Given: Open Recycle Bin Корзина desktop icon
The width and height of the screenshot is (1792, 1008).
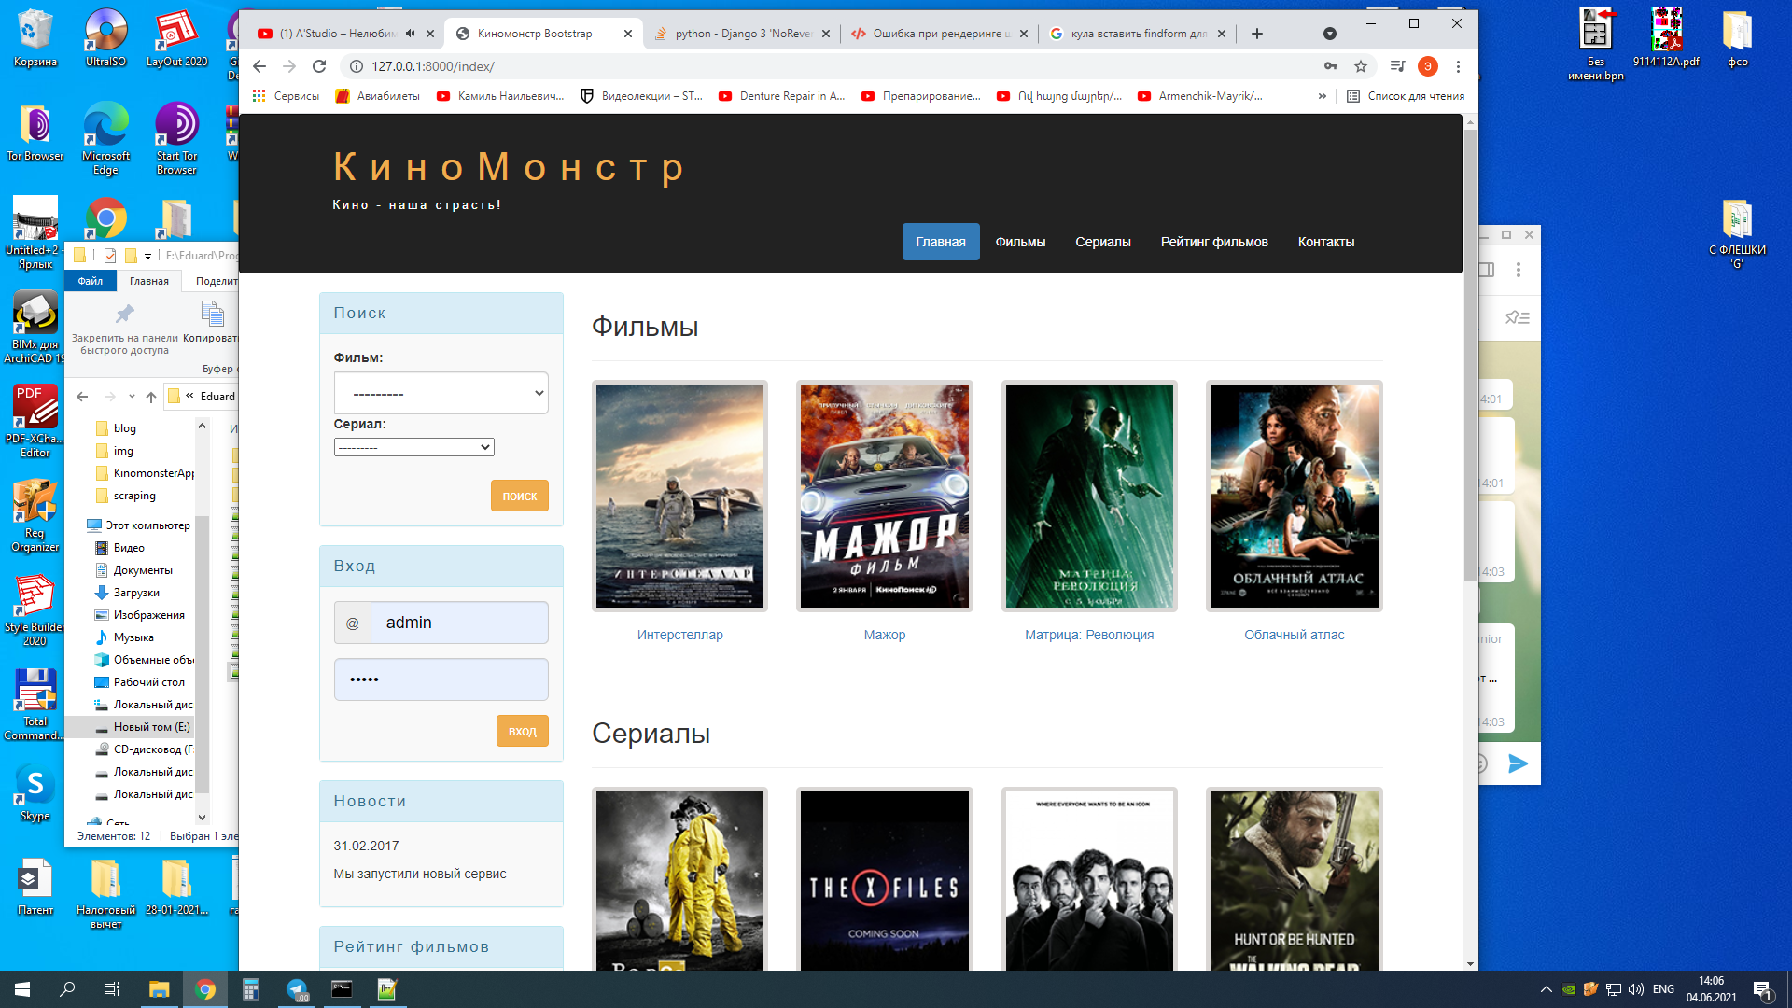Looking at the screenshot, I should [35, 38].
